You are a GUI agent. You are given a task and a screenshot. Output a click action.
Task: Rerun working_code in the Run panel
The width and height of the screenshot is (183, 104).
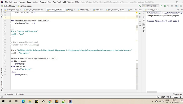coord(140,13)
